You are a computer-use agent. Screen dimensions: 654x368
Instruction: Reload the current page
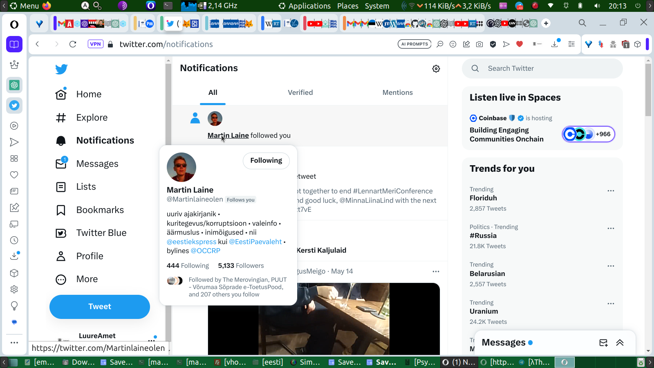[73, 44]
